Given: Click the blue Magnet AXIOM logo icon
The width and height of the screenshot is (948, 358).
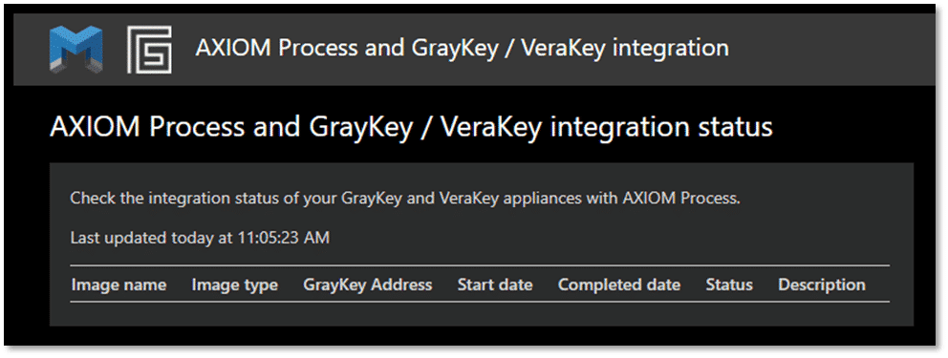Looking at the screenshot, I should coord(75,50).
